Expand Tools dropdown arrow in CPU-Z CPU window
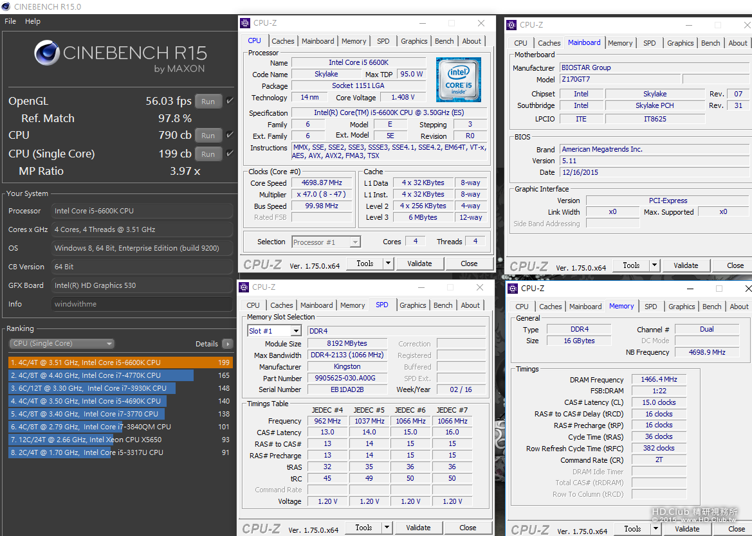The image size is (752, 536). click(x=388, y=264)
